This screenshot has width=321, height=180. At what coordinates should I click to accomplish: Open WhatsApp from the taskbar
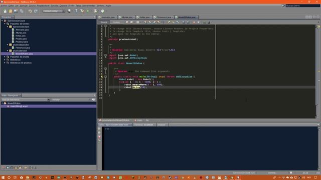120,177
